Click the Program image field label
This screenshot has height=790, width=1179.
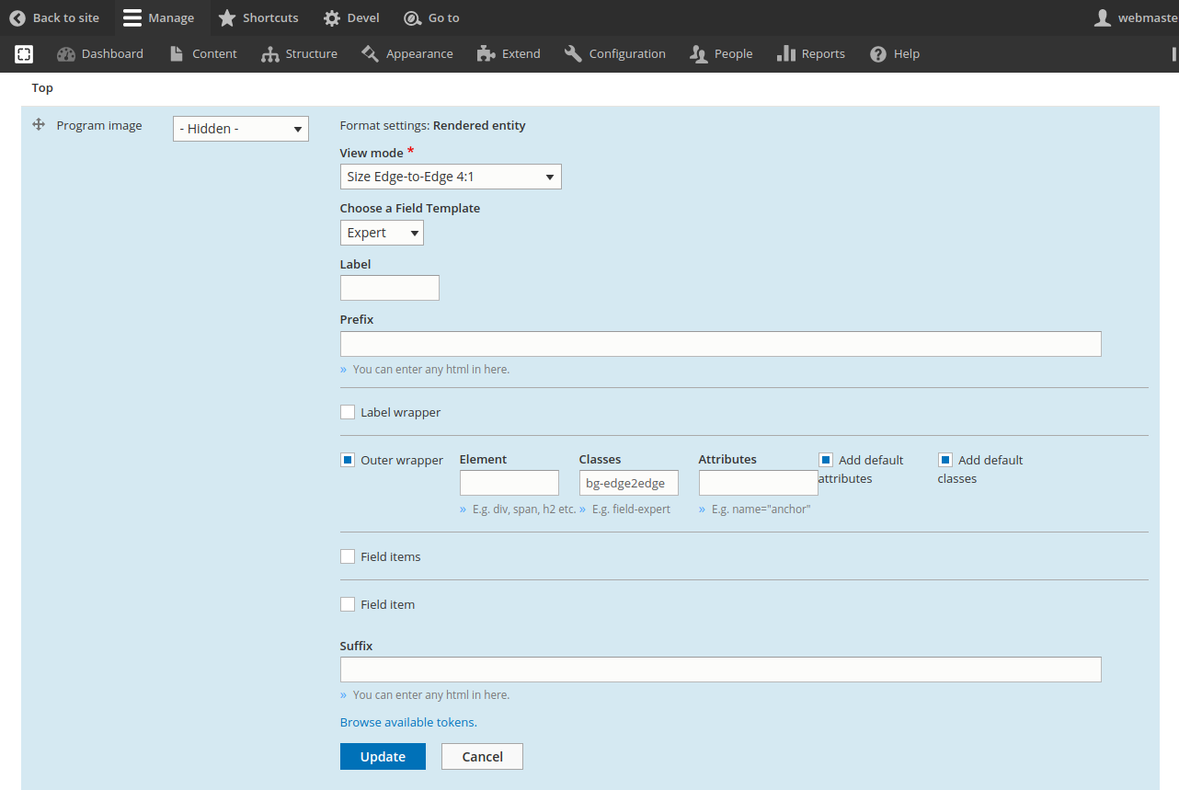click(x=99, y=125)
